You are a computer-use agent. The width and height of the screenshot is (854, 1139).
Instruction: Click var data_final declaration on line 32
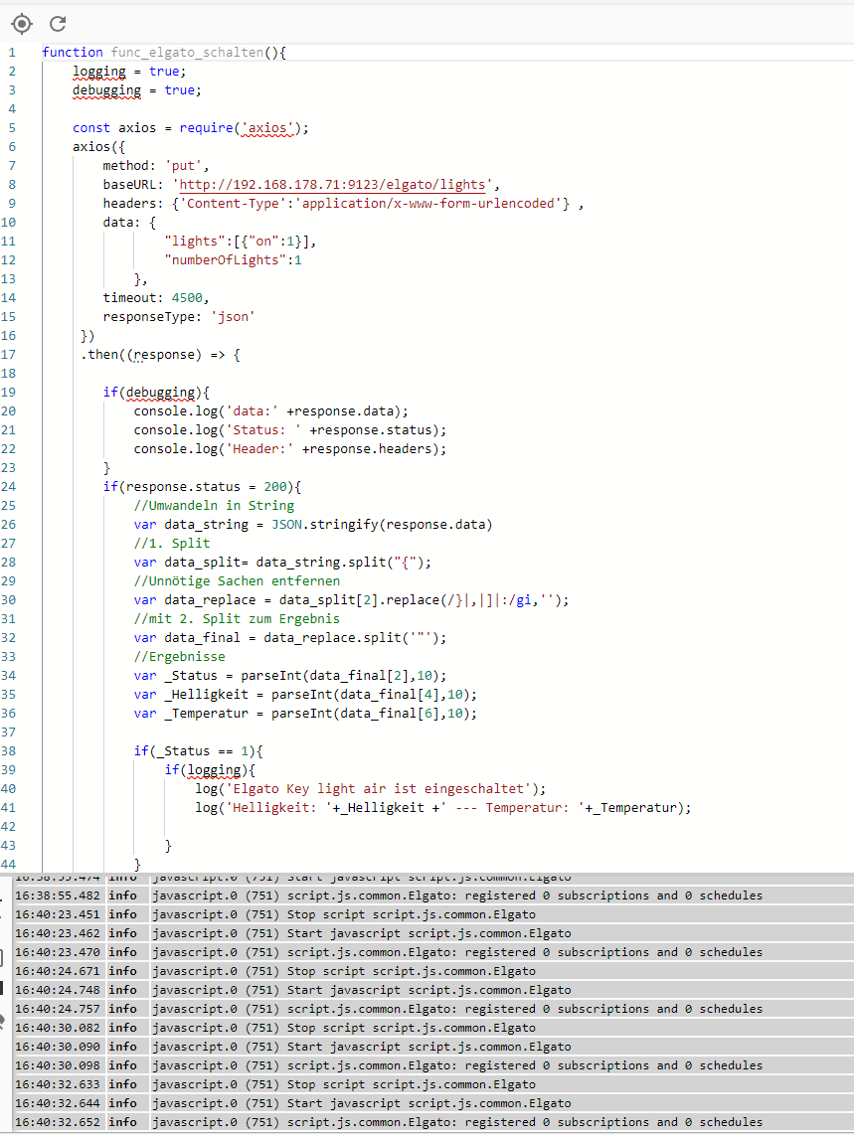coord(290,638)
